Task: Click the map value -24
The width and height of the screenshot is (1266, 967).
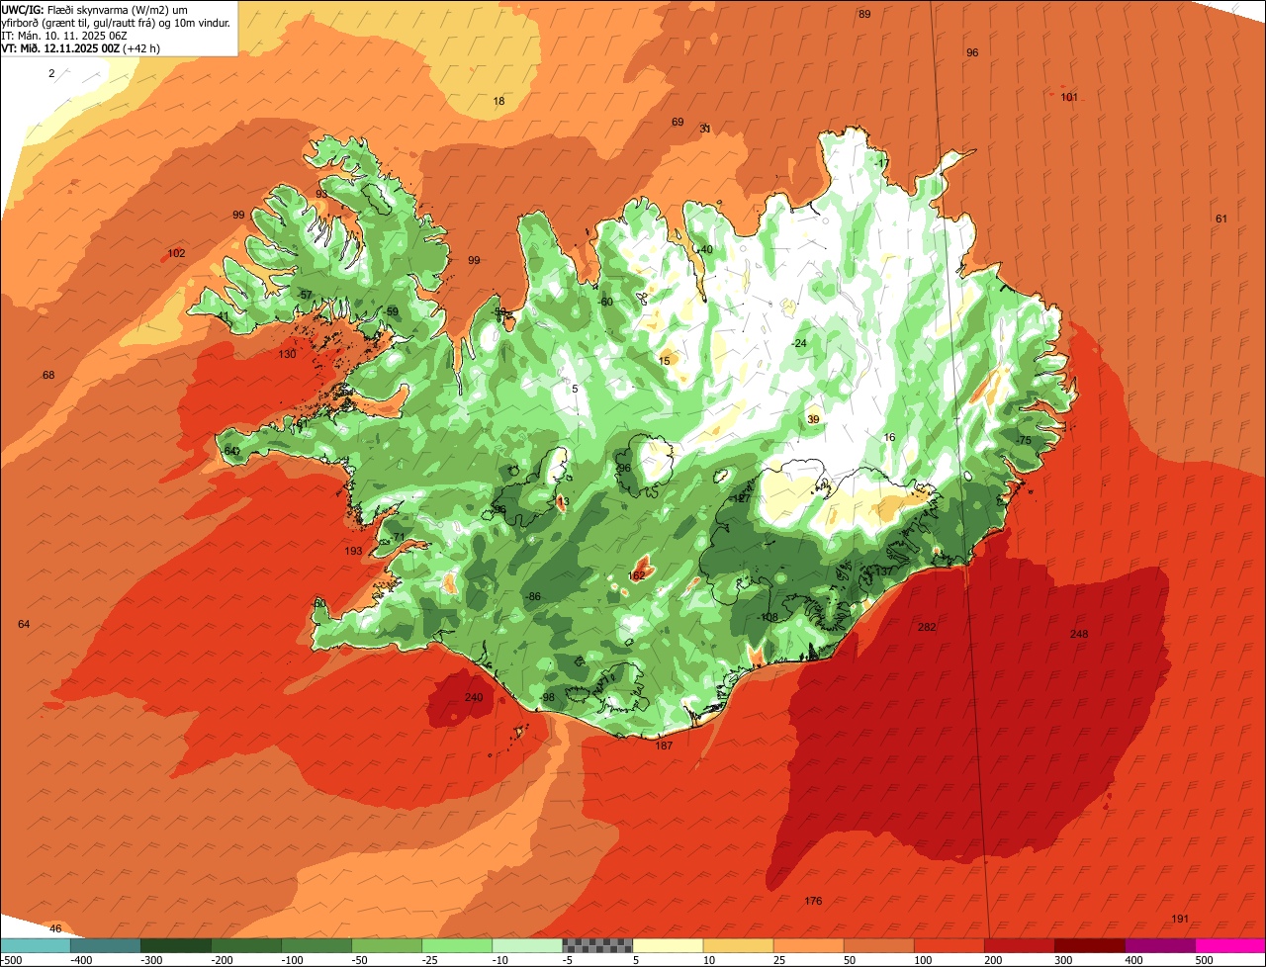Action: pos(799,343)
